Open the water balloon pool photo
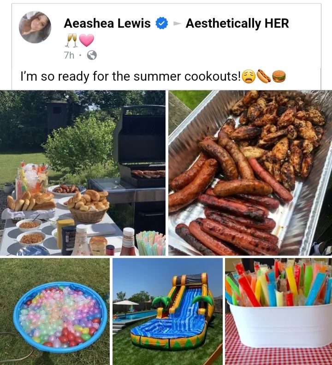This screenshot has height=365, width=332. tap(55, 312)
